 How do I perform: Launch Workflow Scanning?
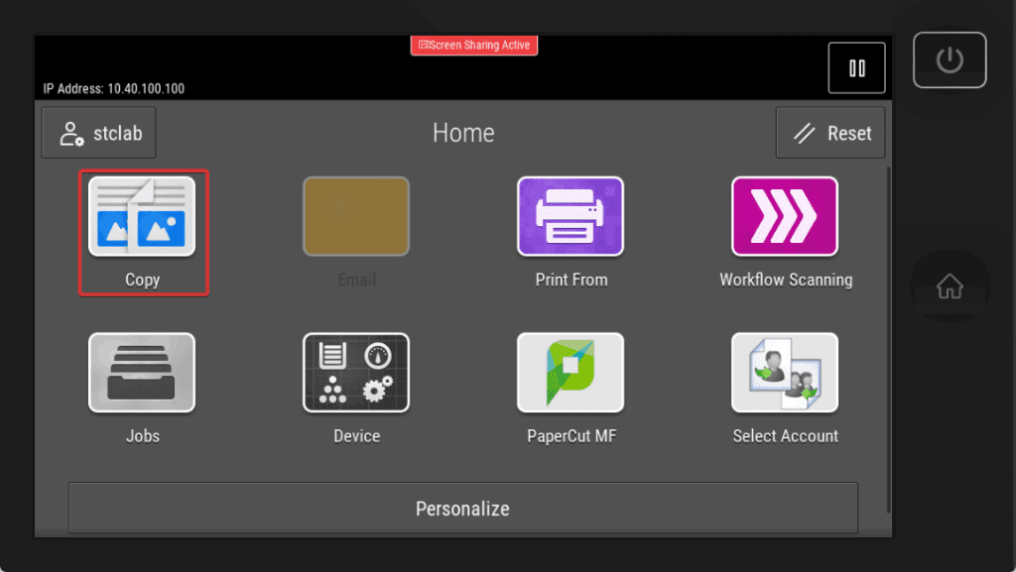[x=785, y=216]
